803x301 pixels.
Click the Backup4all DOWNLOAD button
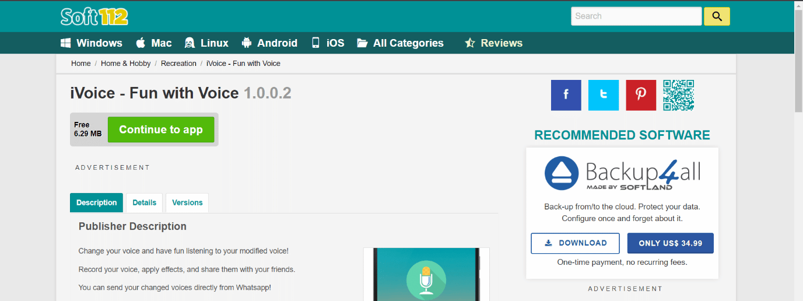[x=575, y=243]
